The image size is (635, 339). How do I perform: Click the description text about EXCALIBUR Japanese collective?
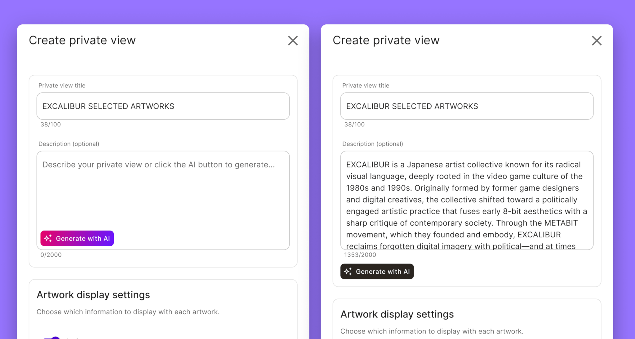pos(467,200)
